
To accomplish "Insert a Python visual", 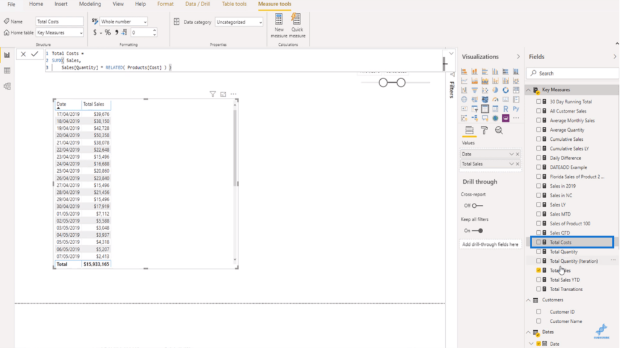I will pos(516,109).
